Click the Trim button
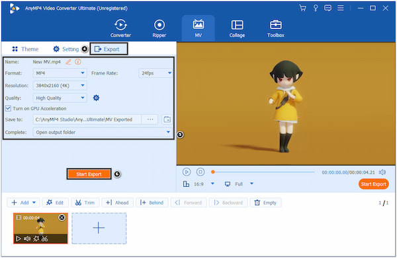This screenshot has width=397, height=258. (85, 203)
